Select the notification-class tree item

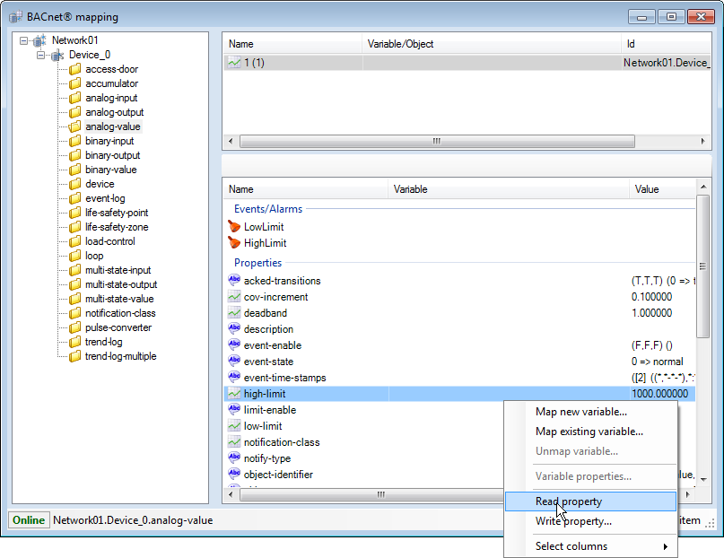pos(120,313)
